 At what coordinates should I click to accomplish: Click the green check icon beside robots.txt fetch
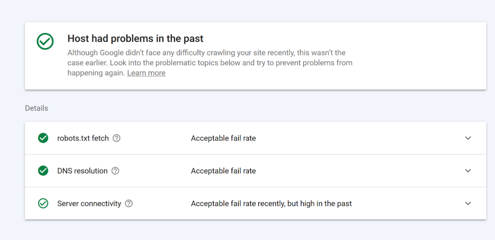pos(43,138)
